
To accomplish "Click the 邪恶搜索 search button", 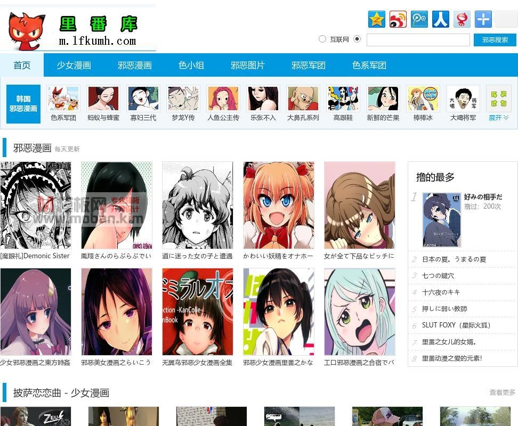I will pos(495,40).
